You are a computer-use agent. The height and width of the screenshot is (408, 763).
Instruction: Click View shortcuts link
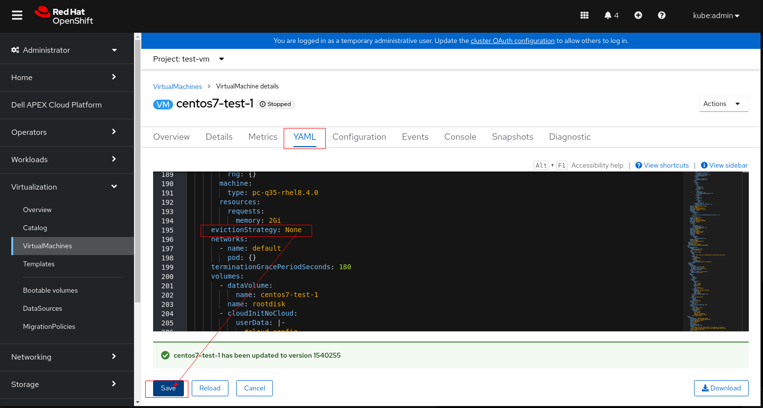pyautogui.click(x=662, y=165)
